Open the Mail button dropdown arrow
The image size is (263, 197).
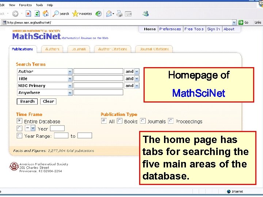(113, 14)
